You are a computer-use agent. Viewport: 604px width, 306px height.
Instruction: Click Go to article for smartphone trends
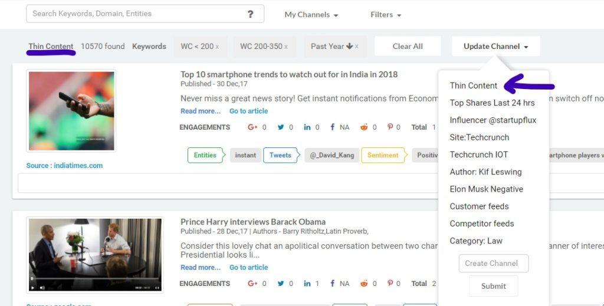pos(248,111)
